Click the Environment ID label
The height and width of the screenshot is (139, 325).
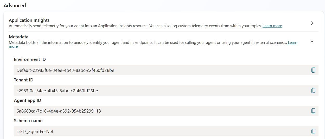[x=30, y=59]
